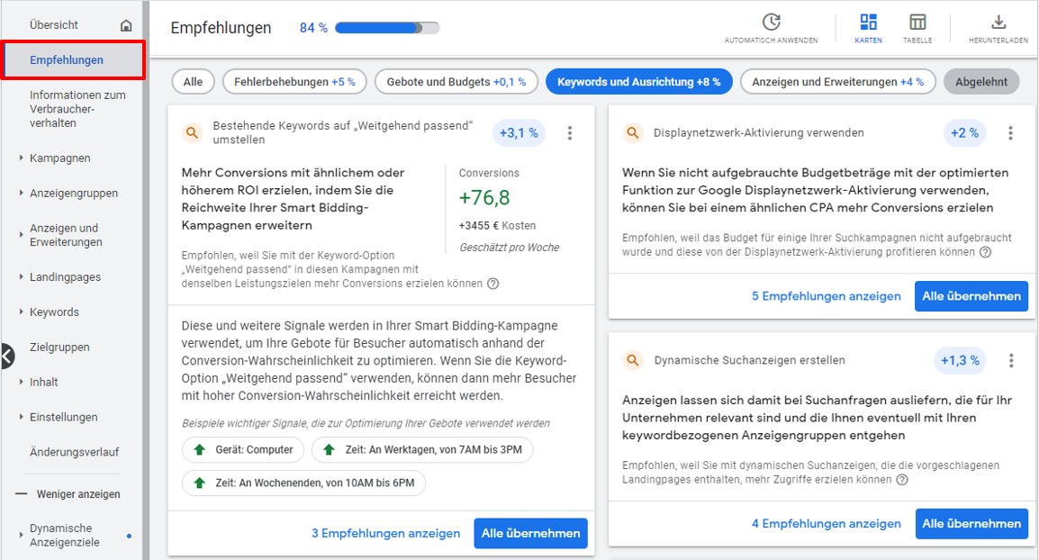
Task: Click the magnifier icon on Dynamische Suchanzeigen card
Action: (631, 359)
